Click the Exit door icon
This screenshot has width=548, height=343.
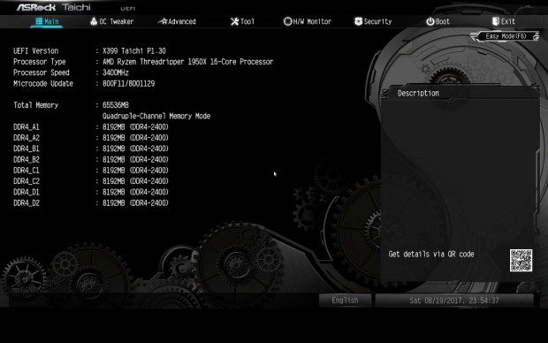(496, 21)
